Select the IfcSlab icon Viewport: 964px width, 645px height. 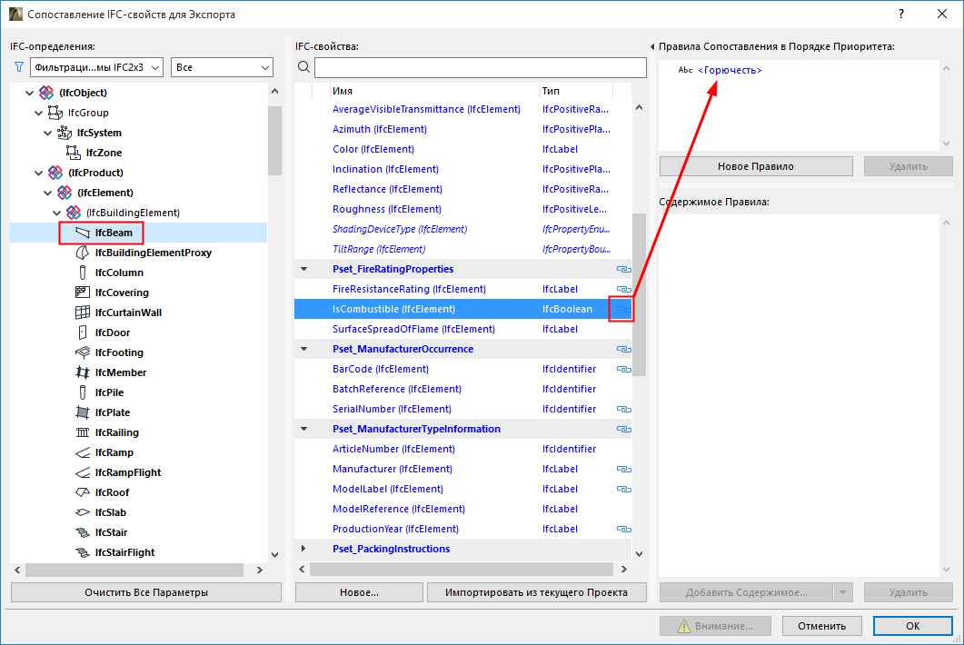pos(83,512)
